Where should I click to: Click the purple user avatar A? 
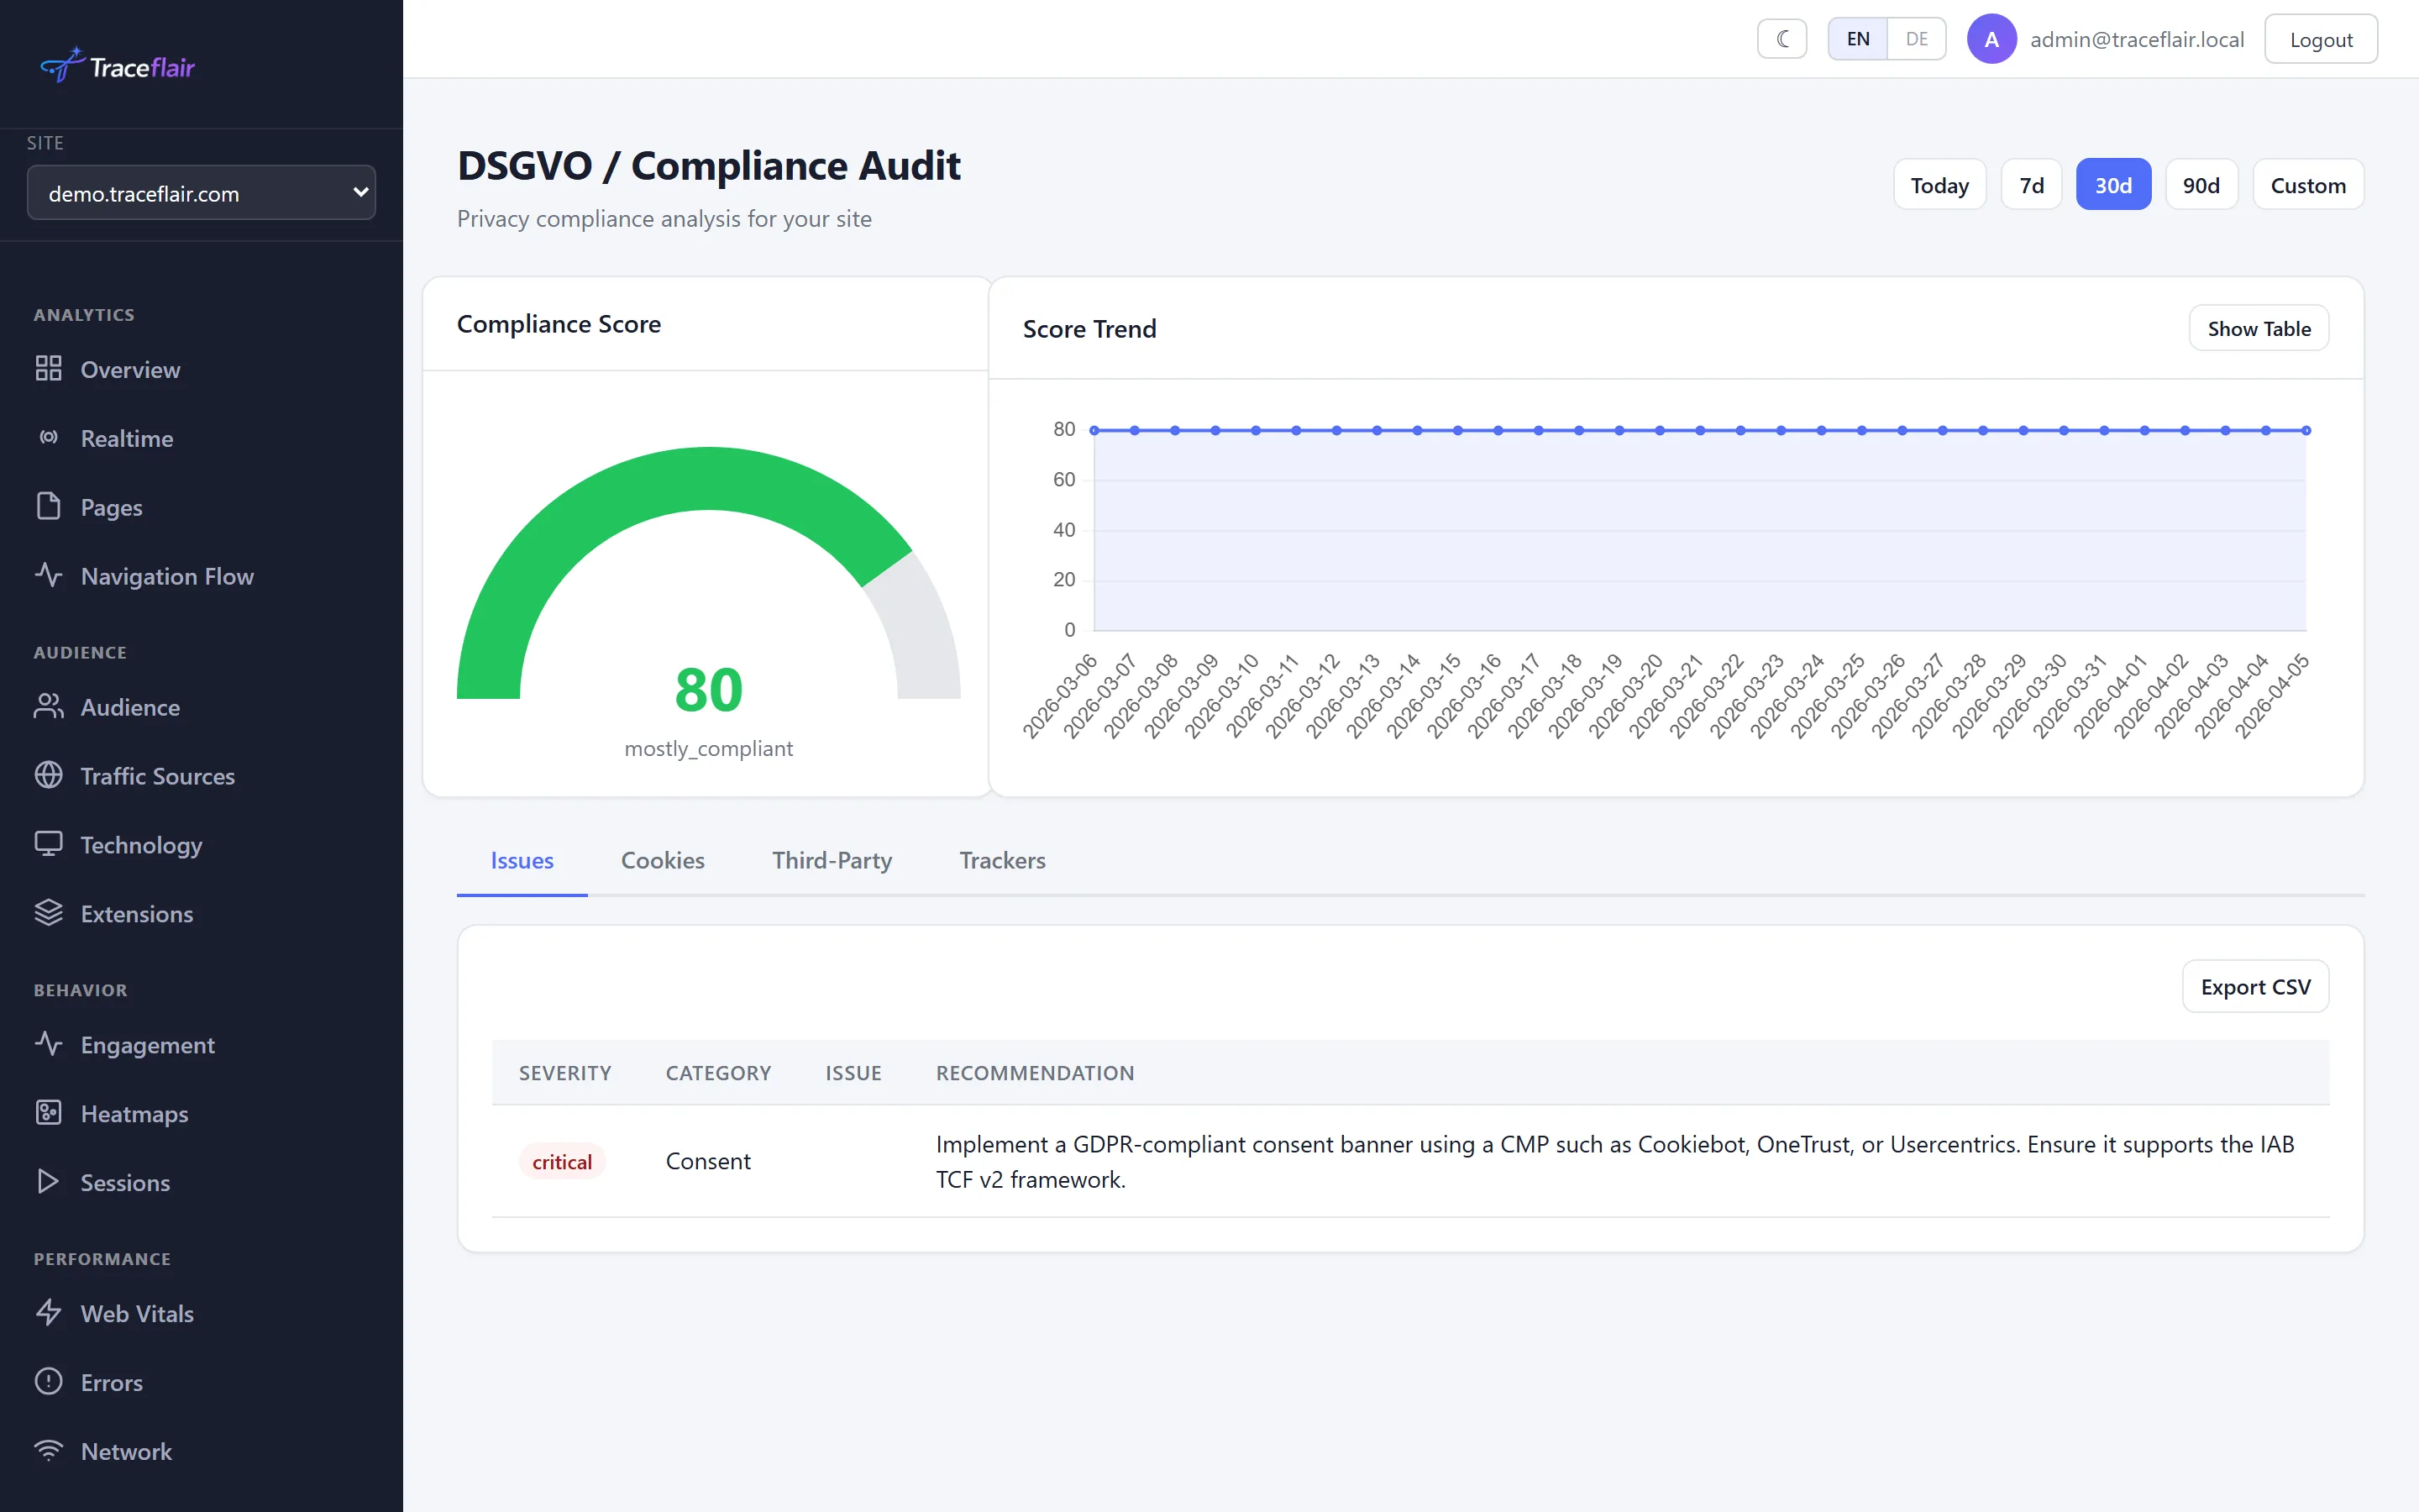click(x=1991, y=39)
